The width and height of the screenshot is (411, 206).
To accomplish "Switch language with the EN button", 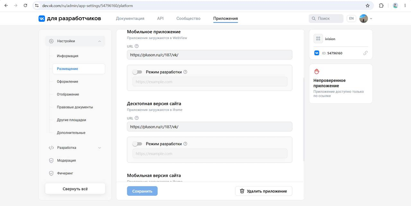I will pos(351,19).
